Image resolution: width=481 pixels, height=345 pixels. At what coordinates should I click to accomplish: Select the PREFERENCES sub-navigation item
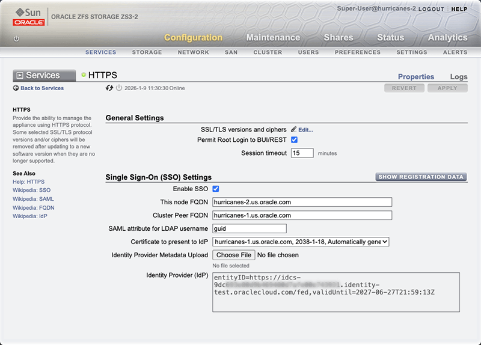(x=357, y=52)
